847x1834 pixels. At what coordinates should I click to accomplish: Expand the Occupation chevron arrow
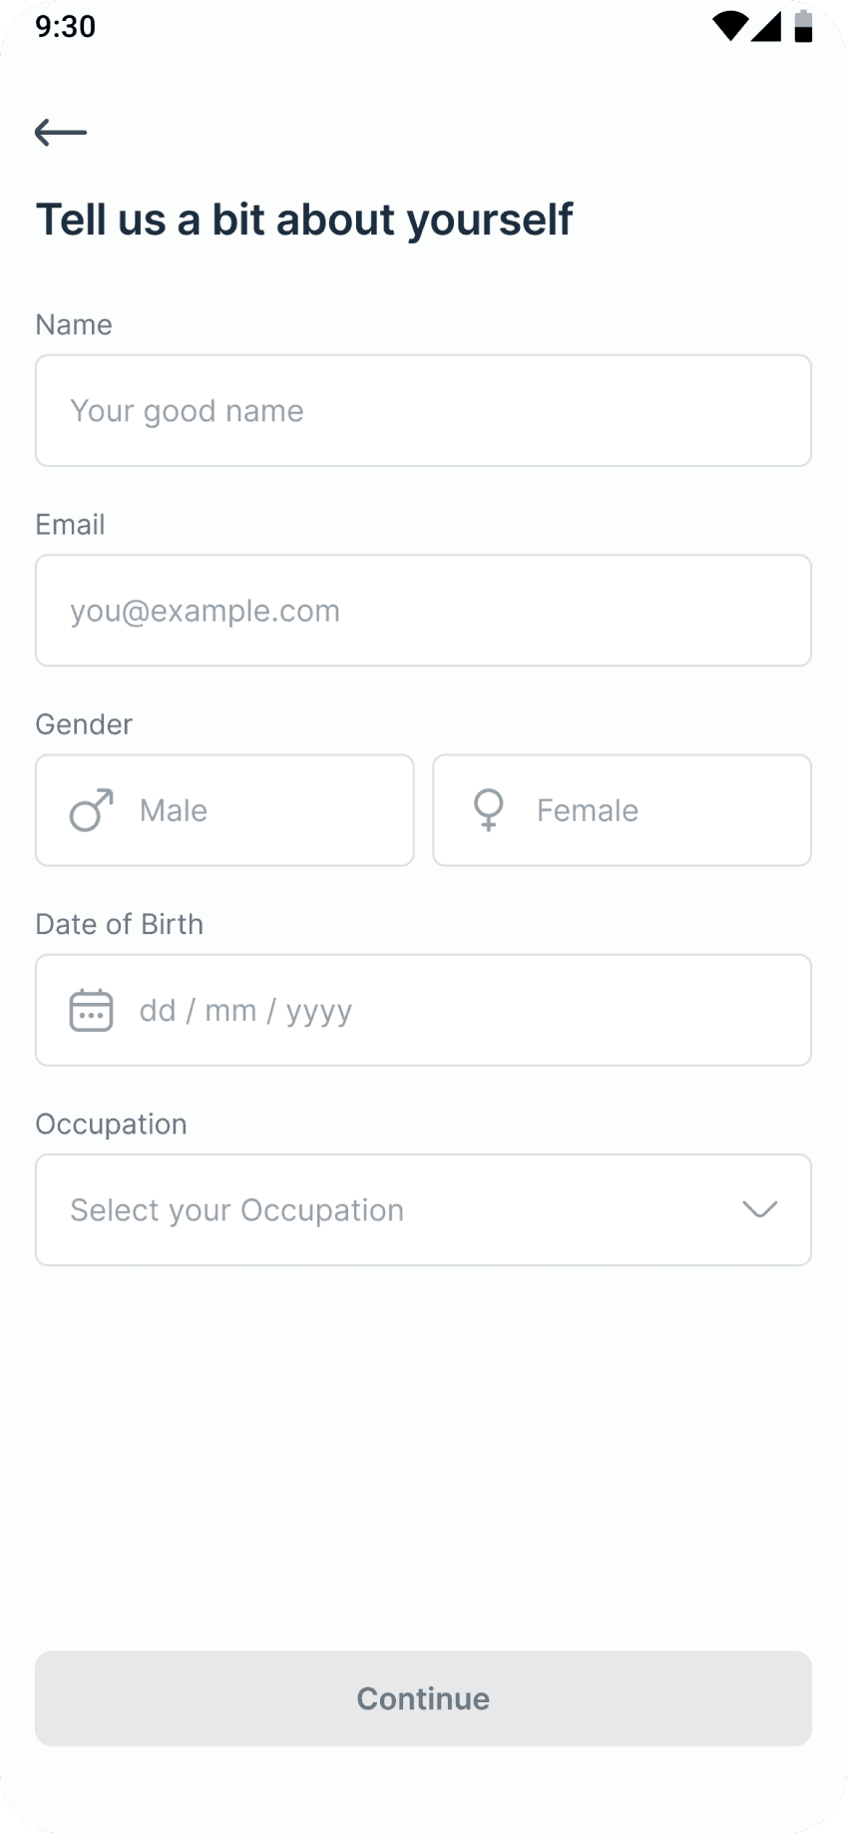pyautogui.click(x=759, y=1209)
